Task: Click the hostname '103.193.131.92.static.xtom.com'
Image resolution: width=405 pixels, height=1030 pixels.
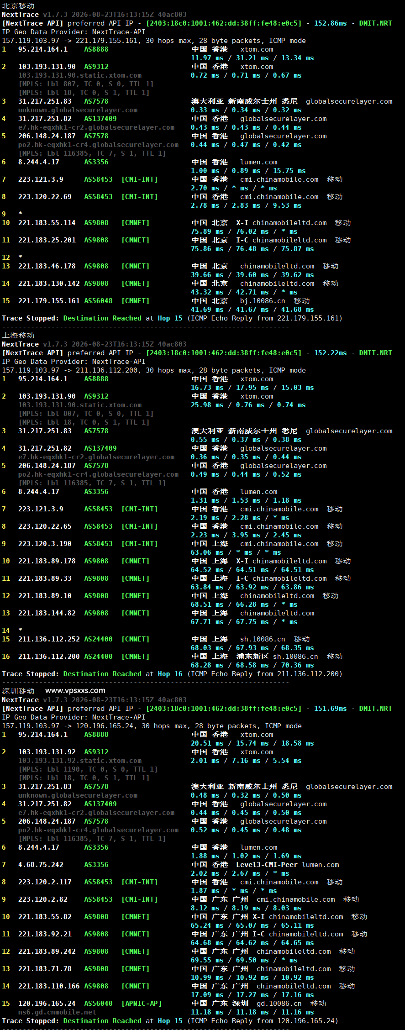Action: click(x=80, y=761)
